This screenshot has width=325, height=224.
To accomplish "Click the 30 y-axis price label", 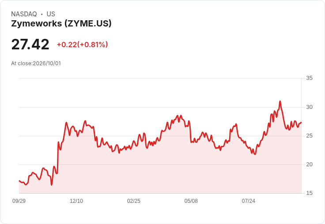I will tap(309, 107).
